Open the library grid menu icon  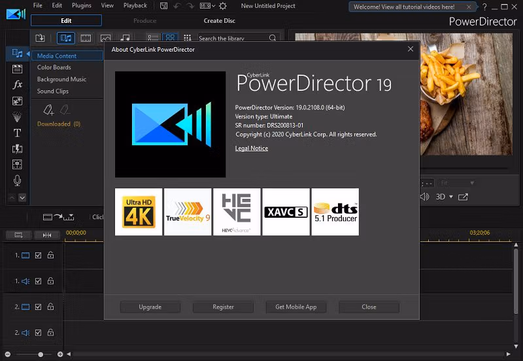[x=188, y=38]
